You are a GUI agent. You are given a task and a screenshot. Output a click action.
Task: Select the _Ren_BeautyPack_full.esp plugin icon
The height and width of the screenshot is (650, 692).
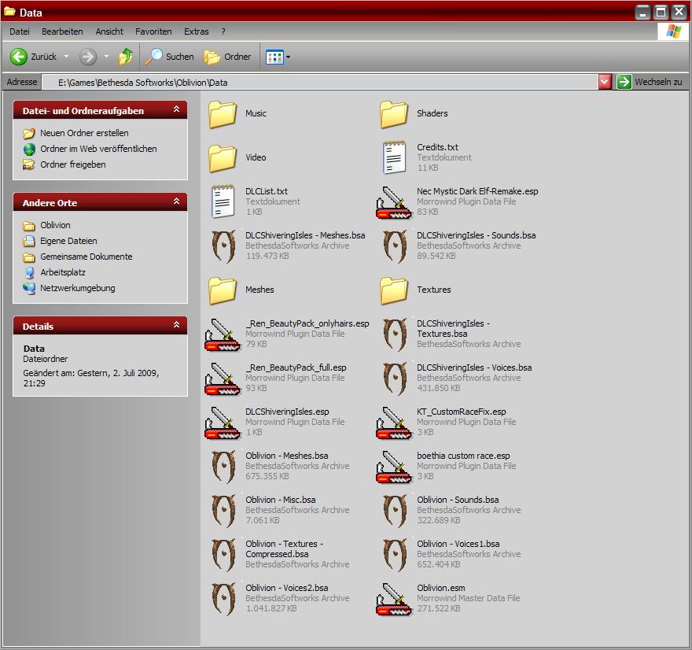point(223,379)
